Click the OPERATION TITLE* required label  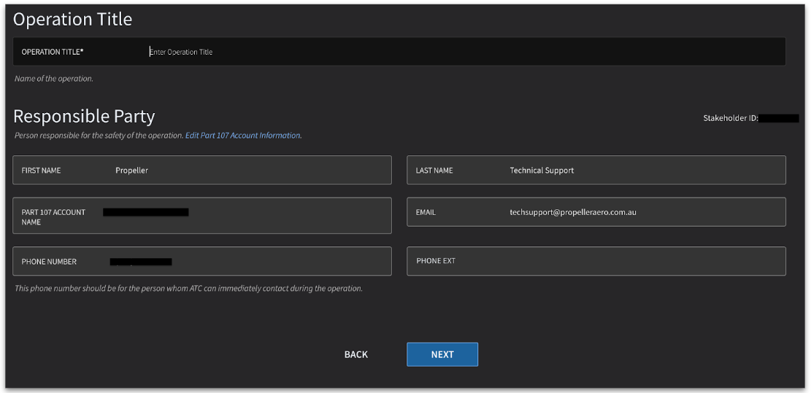click(53, 52)
